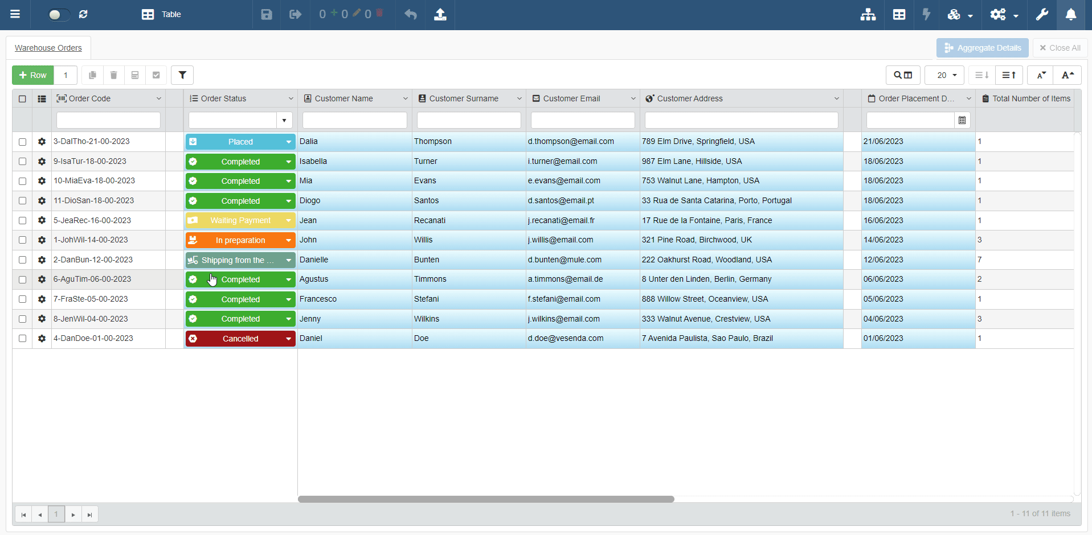Image resolution: width=1092 pixels, height=535 pixels.
Task: Open gear menu for order 3-DalTho-21-00-2023
Action: tap(42, 142)
